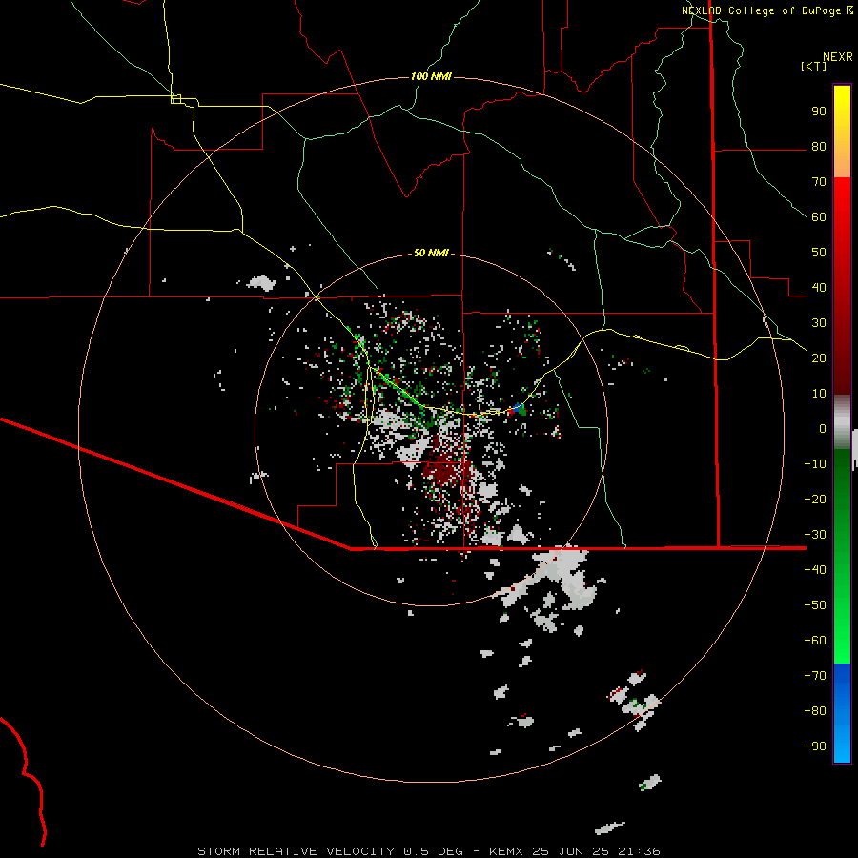Select the 50 NMI range ring label
This screenshot has width=858, height=858.
coord(431,253)
